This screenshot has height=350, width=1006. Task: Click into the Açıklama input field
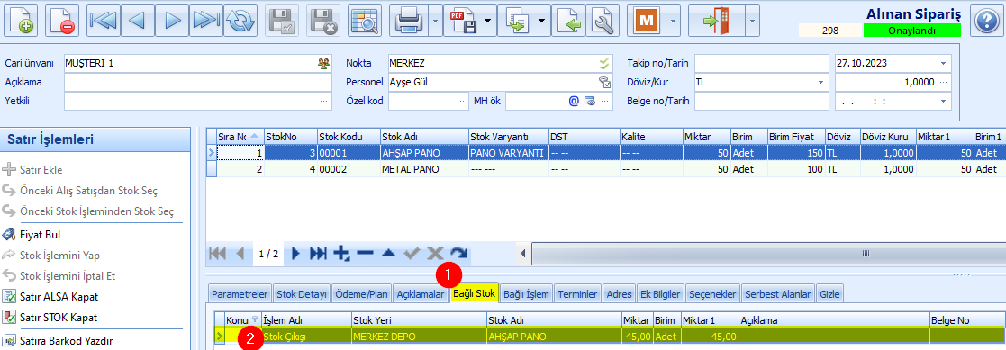(x=197, y=82)
